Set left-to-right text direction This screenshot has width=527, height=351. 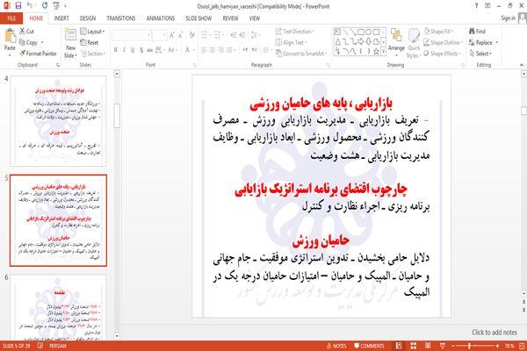(x=246, y=50)
